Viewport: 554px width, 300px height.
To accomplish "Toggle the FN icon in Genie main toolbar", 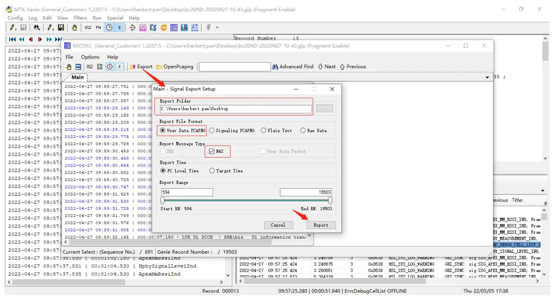I will [98, 28].
